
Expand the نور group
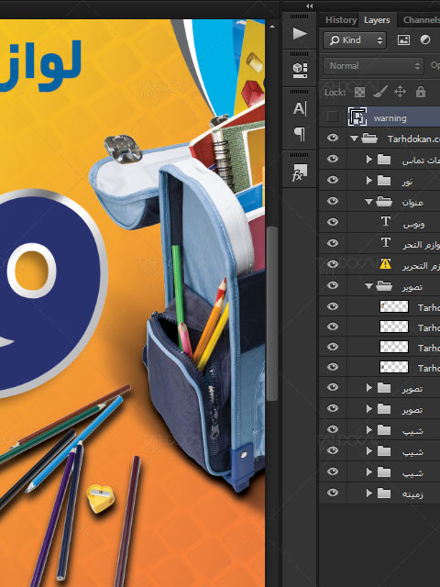(x=368, y=181)
